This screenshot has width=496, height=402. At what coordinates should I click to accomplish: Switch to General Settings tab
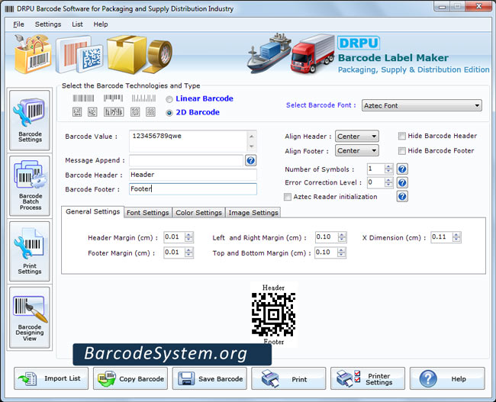tap(92, 211)
